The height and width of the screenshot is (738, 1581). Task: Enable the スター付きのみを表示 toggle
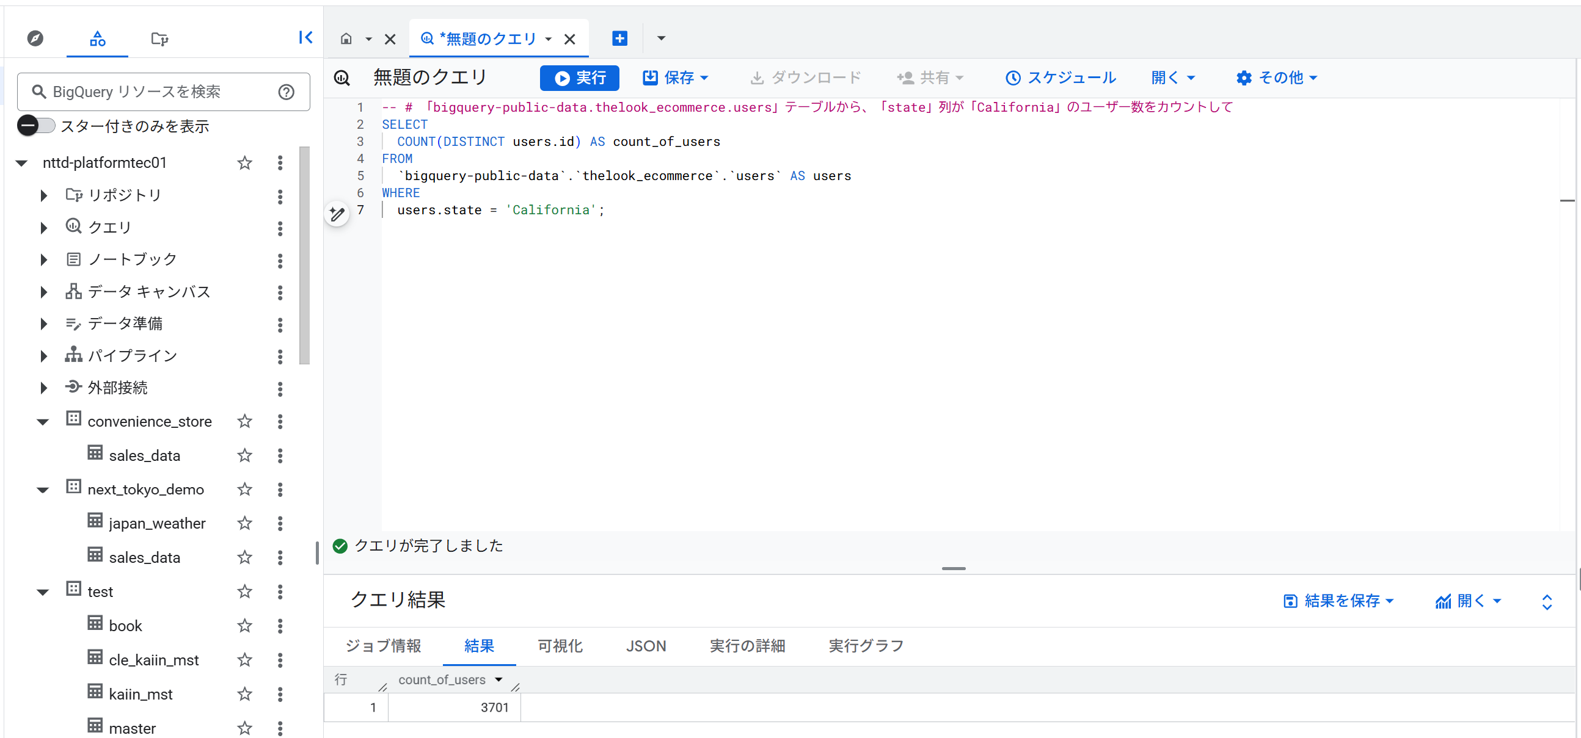pyautogui.click(x=35, y=125)
